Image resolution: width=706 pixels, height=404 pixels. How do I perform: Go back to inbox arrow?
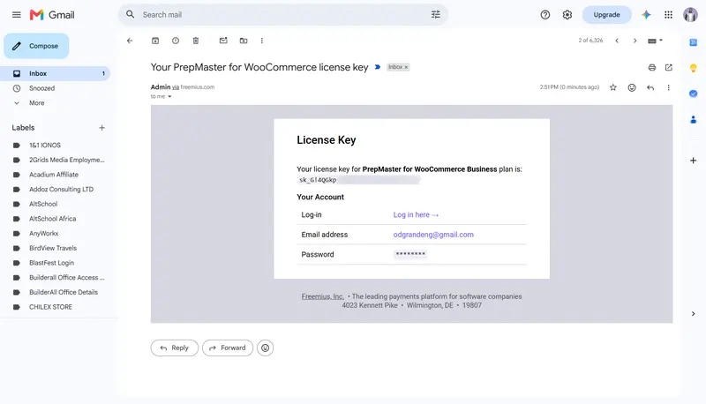(x=130, y=41)
